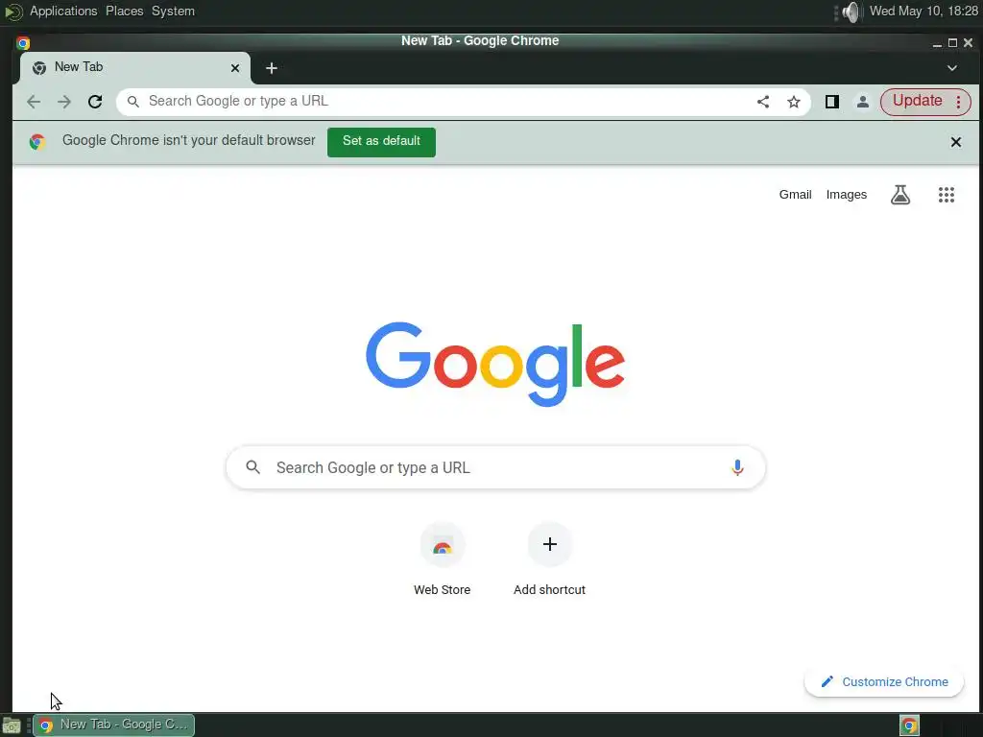Click the date and time clock
The width and height of the screenshot is (983, 737).
[x=923, y=12]
